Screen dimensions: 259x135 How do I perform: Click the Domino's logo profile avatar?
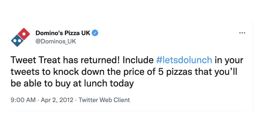[x=21, y=37]
